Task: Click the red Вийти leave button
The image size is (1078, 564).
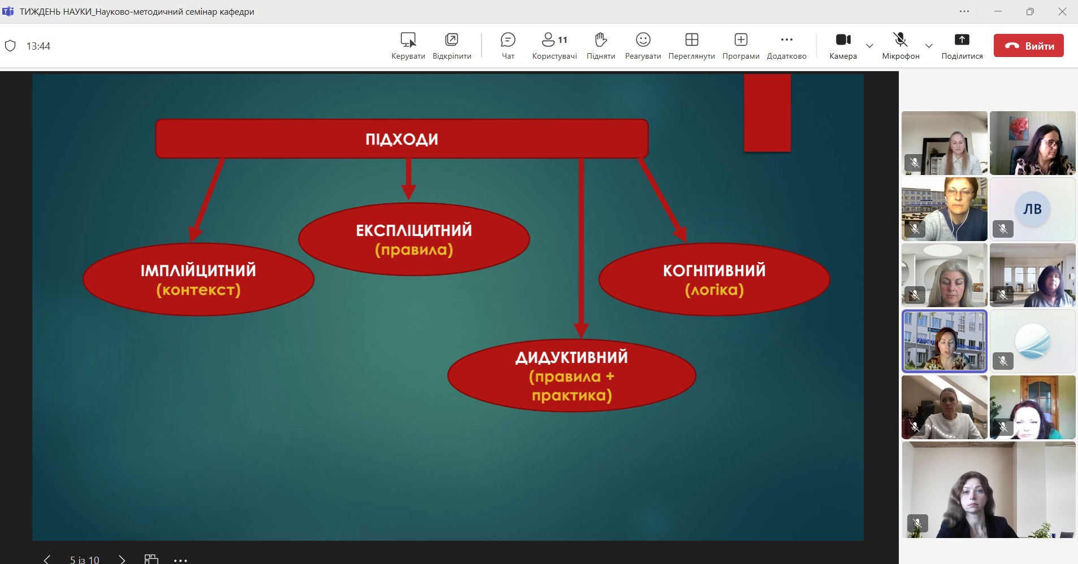Action: tap(1028, 46)
